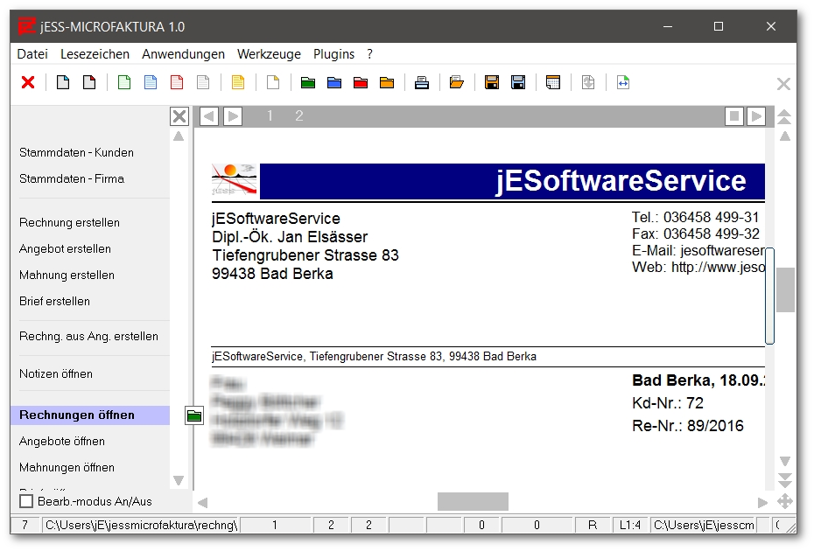Close the left sidebar with its X button
This screenshot has height=551, width=814.
point(179,116)
